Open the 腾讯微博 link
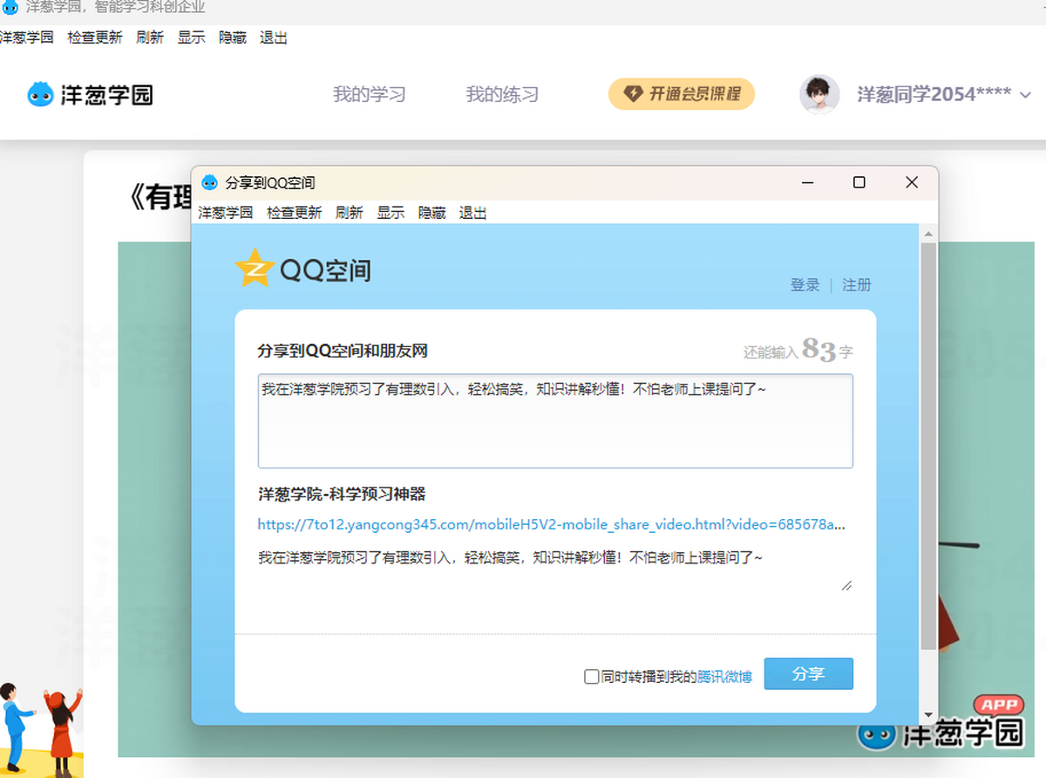Screen dimensions: 1046x778 [724, 677]
